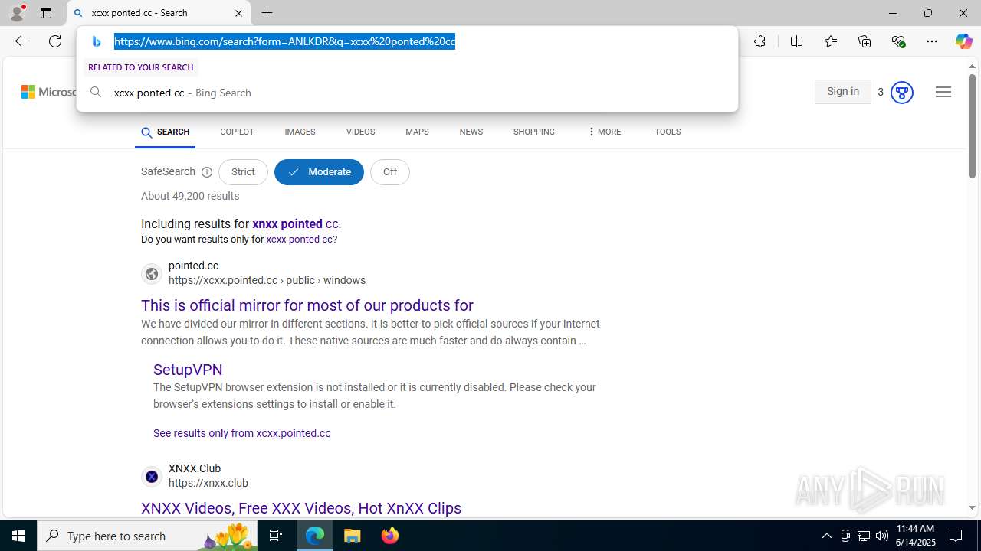Open the notification center icon

pos(956,536)
